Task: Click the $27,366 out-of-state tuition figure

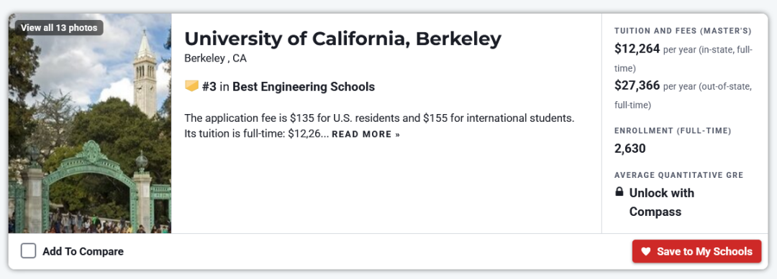Action: pyautogui.click(x=637, y=86)
